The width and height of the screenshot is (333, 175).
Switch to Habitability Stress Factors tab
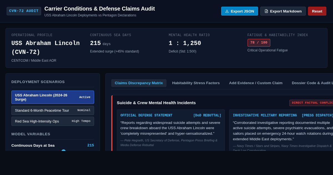196,83
